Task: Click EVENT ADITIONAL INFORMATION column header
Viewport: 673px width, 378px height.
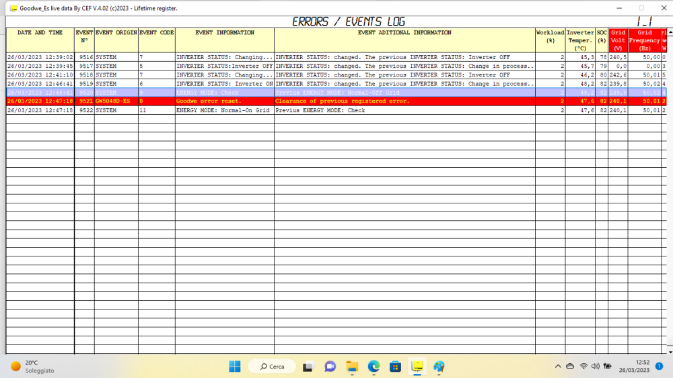Action: [404, 40]
